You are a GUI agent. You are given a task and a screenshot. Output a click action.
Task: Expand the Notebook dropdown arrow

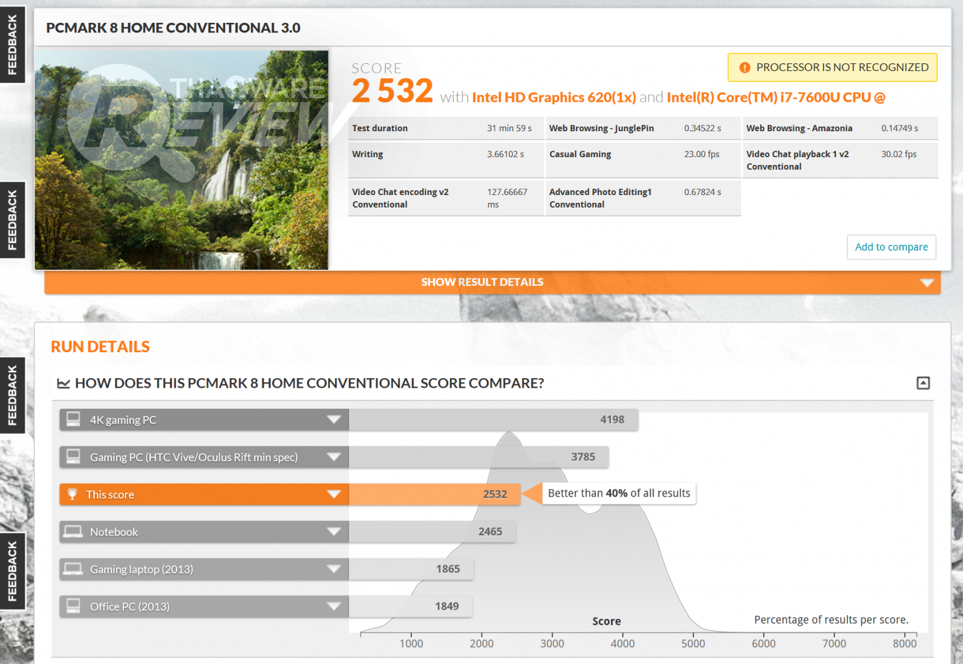point(334,532)
